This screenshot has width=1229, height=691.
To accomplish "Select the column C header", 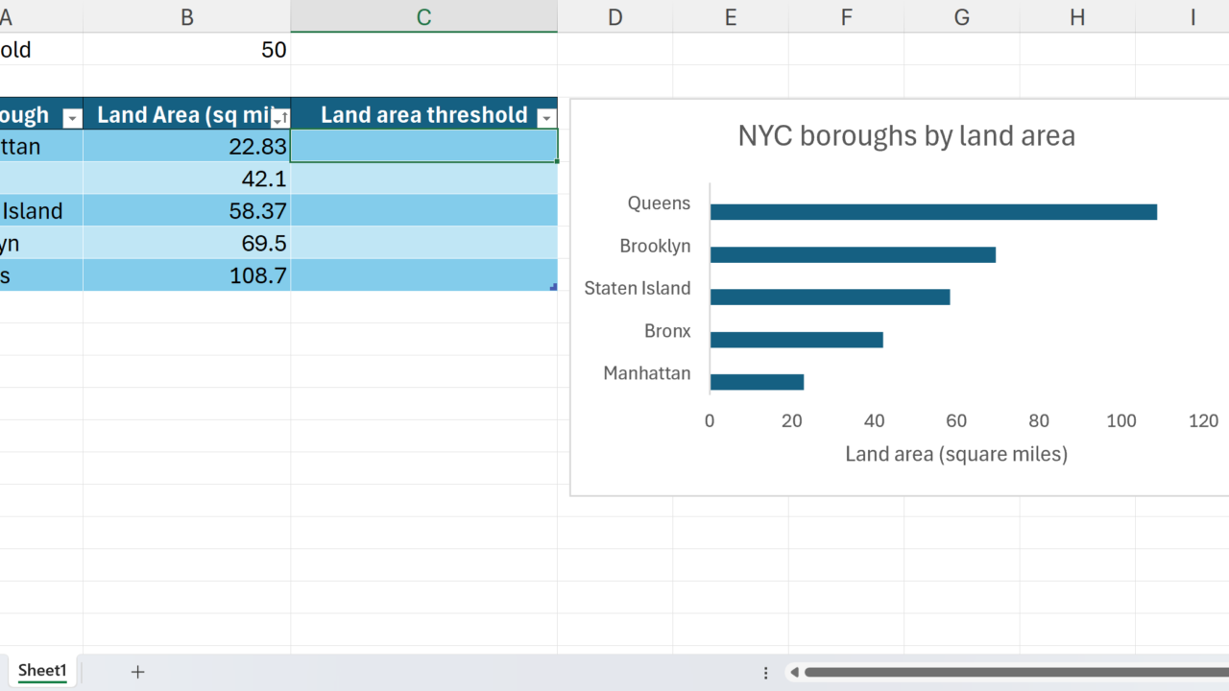I will [423, 16].
